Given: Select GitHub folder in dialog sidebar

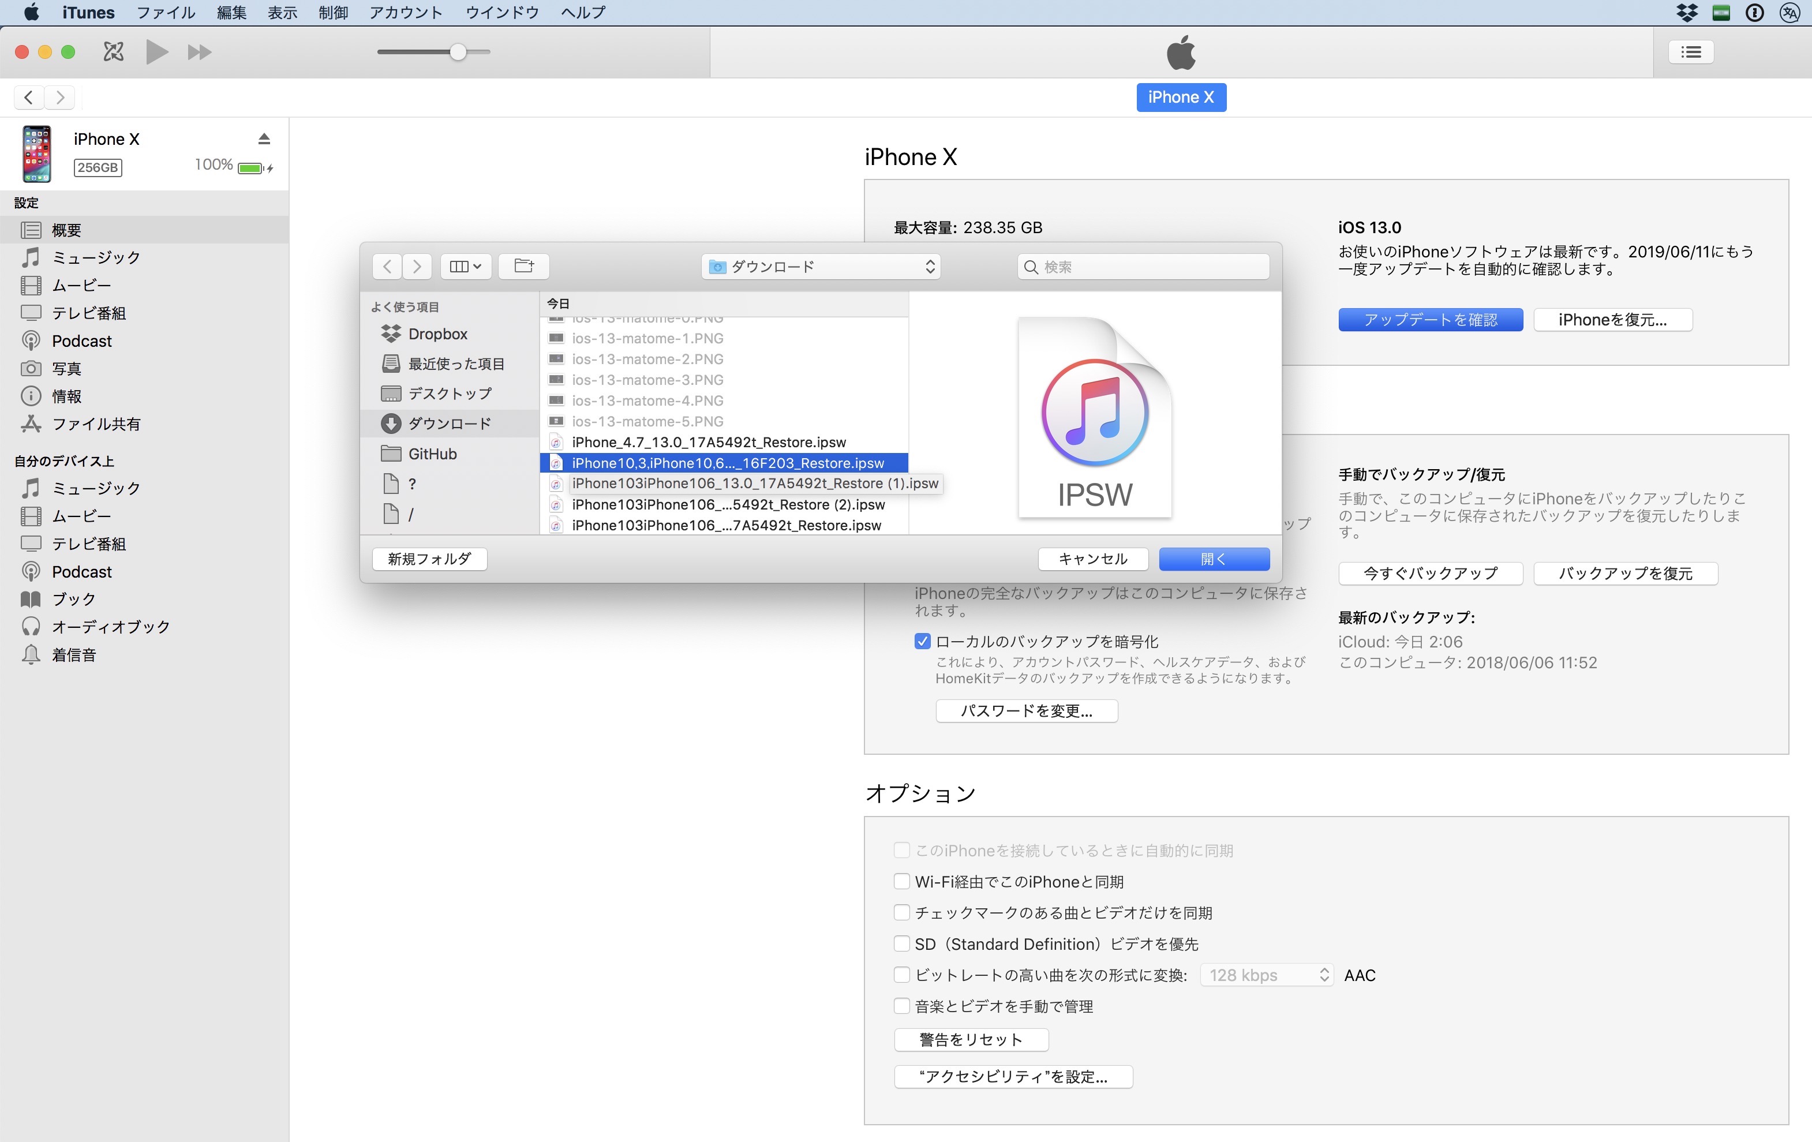Looking at the screenshot, I should (450, 454).
